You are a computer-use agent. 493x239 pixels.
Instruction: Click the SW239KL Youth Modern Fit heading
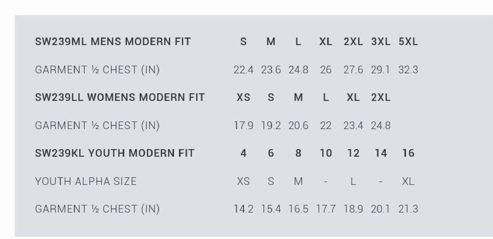(115, 153)
